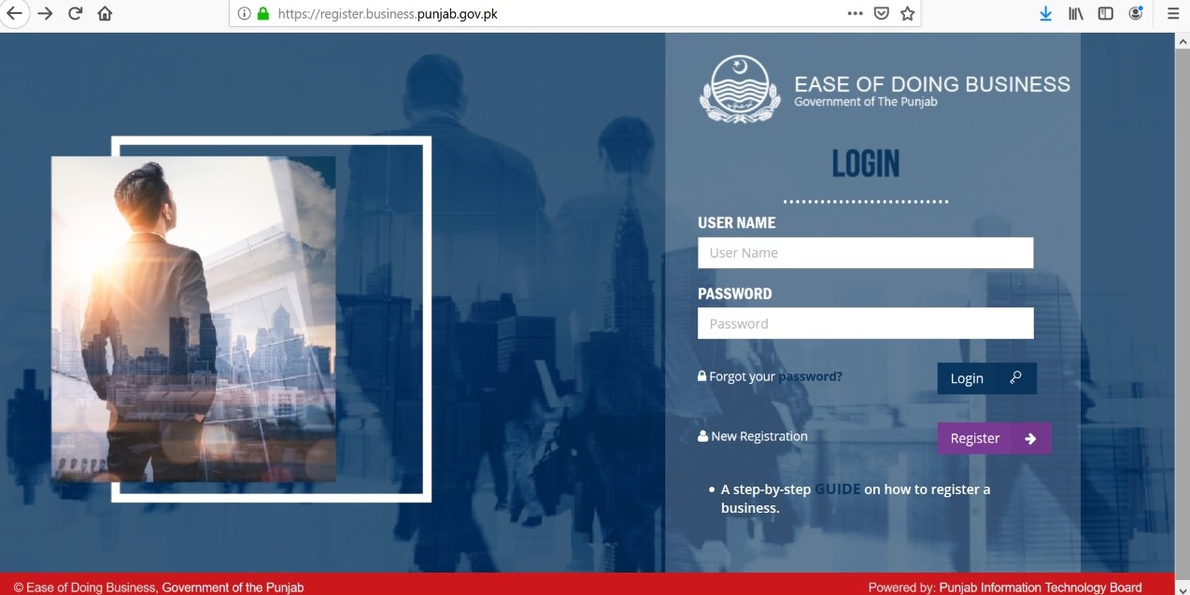
Task: Click the Login button
Action: coord(986,378)
